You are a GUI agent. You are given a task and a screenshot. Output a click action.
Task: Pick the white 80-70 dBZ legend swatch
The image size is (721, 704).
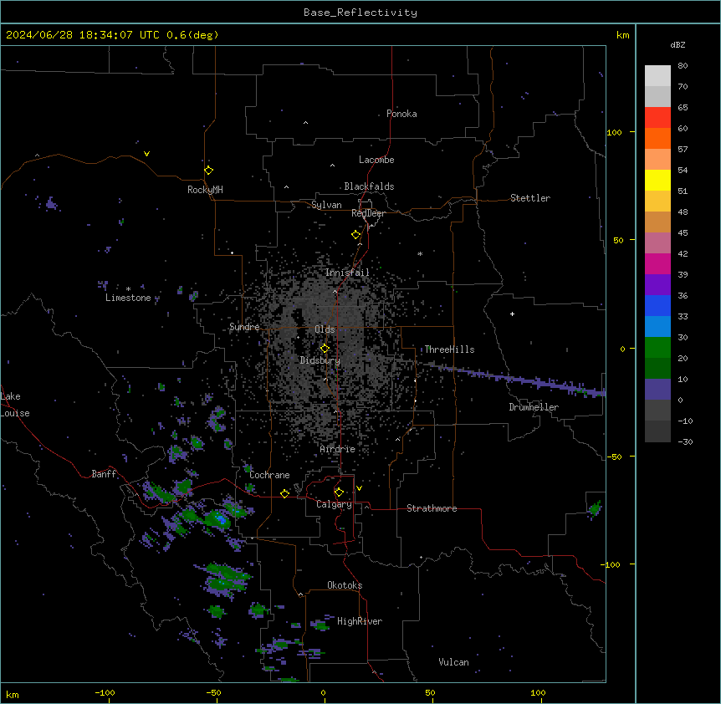(x=657, y=76)
